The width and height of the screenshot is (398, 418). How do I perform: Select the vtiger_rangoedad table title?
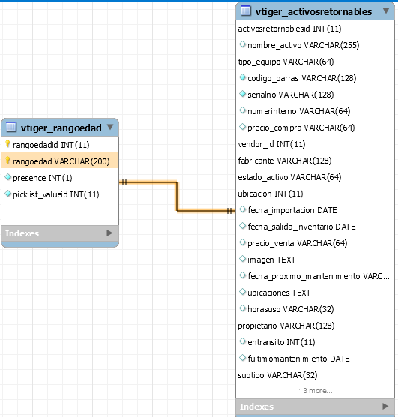pyautogui.click(x=61, y=128)
